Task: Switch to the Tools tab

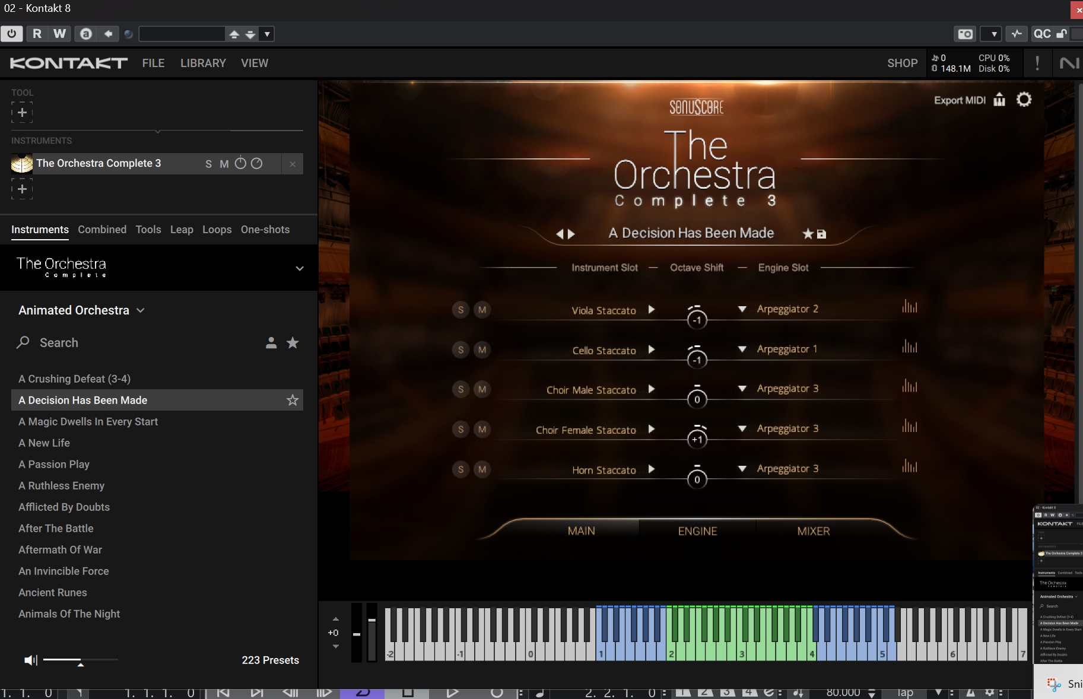Action: [148, 230]
